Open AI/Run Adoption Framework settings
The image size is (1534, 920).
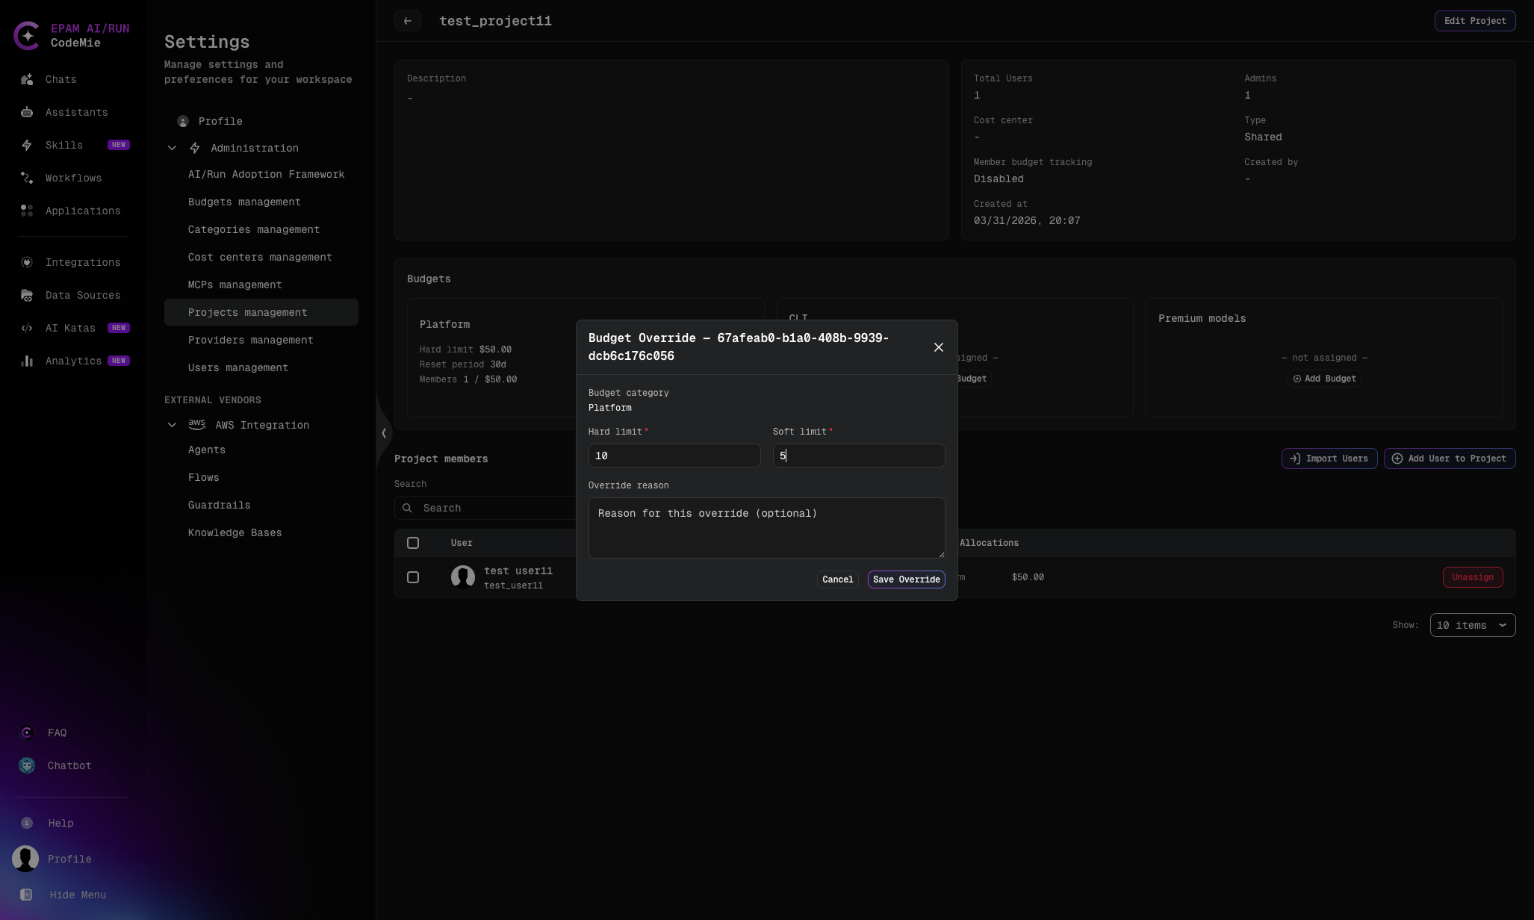[x=266, y=174]
